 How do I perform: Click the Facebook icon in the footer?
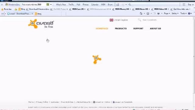114,102
